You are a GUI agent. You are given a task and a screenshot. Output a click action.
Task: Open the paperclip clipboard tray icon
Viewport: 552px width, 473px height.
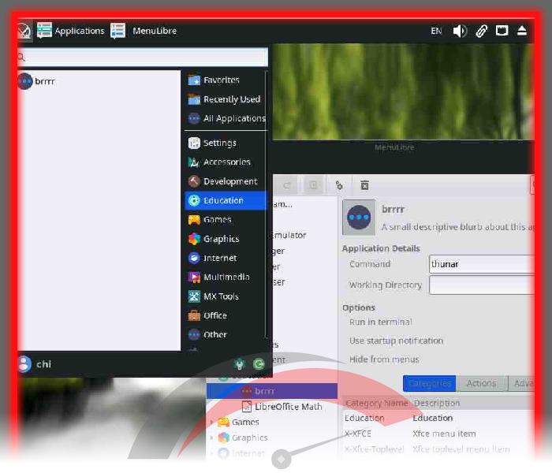coord(481,31)
